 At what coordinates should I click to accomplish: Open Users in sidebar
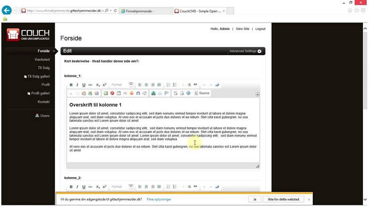pos(42,116)
